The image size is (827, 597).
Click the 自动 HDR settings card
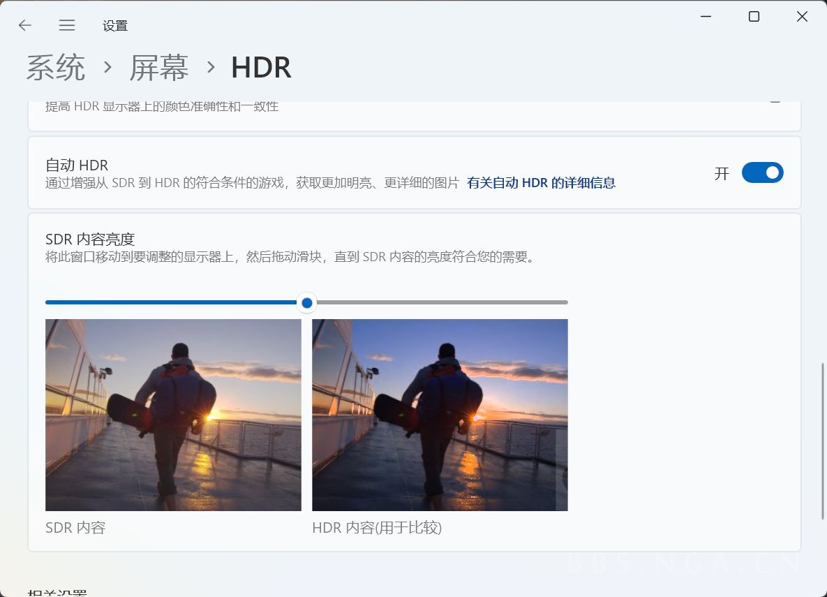coord(349,172)
